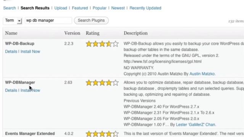Open Details for WP-DB-Backup
This screenshot has height=137, width=244.
(11, 52)
